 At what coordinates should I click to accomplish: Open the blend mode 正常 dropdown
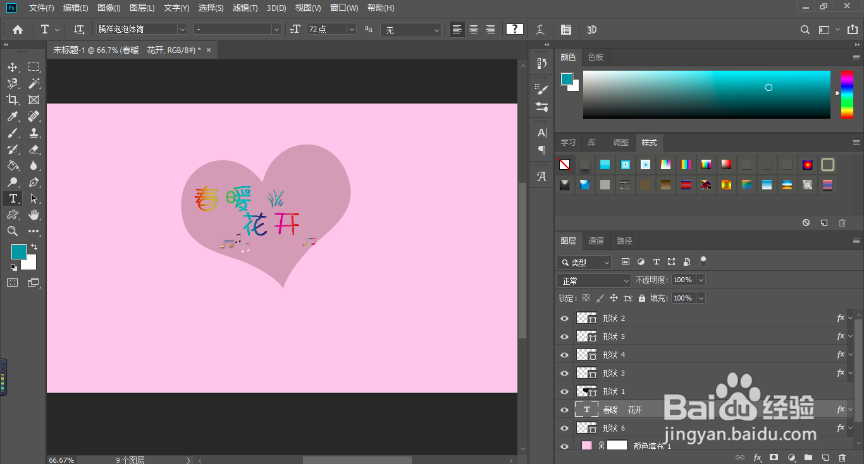pos(594,280)
